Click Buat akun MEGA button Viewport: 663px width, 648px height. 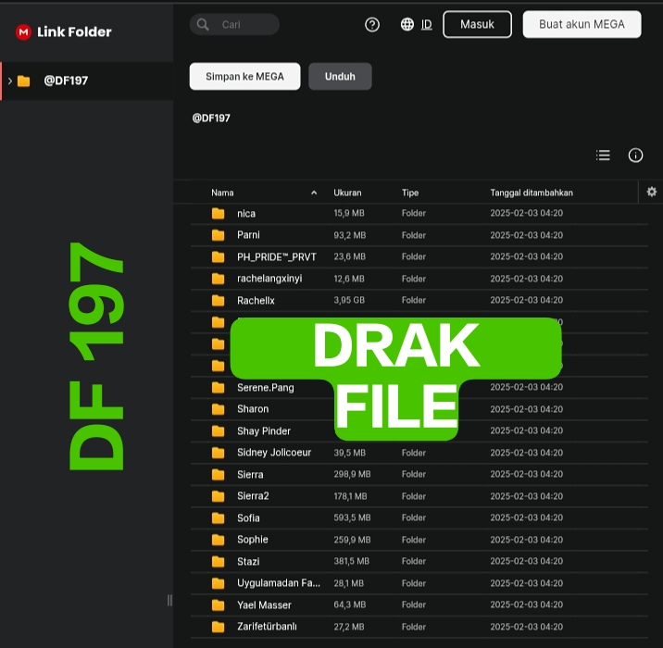pyautogui.click(x=582, y=24)
